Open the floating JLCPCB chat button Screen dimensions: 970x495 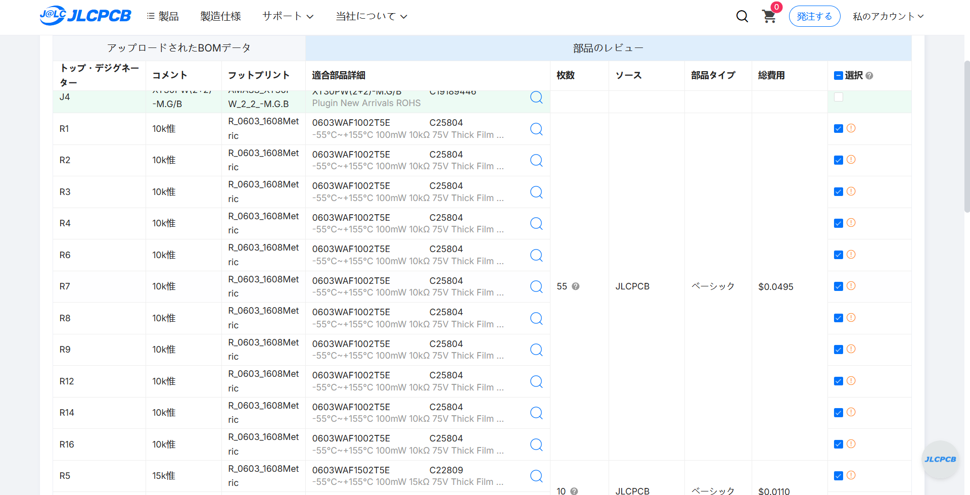[x=940, y=459]
